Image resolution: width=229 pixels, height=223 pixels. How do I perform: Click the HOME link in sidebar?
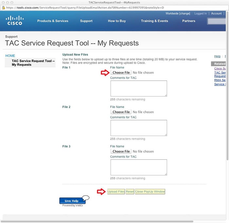point(10,56)
